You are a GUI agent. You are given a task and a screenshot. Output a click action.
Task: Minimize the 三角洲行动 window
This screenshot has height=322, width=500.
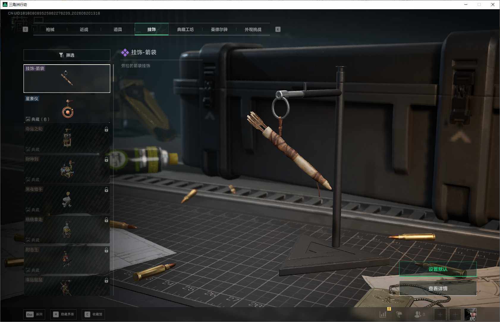click(466, 4)
